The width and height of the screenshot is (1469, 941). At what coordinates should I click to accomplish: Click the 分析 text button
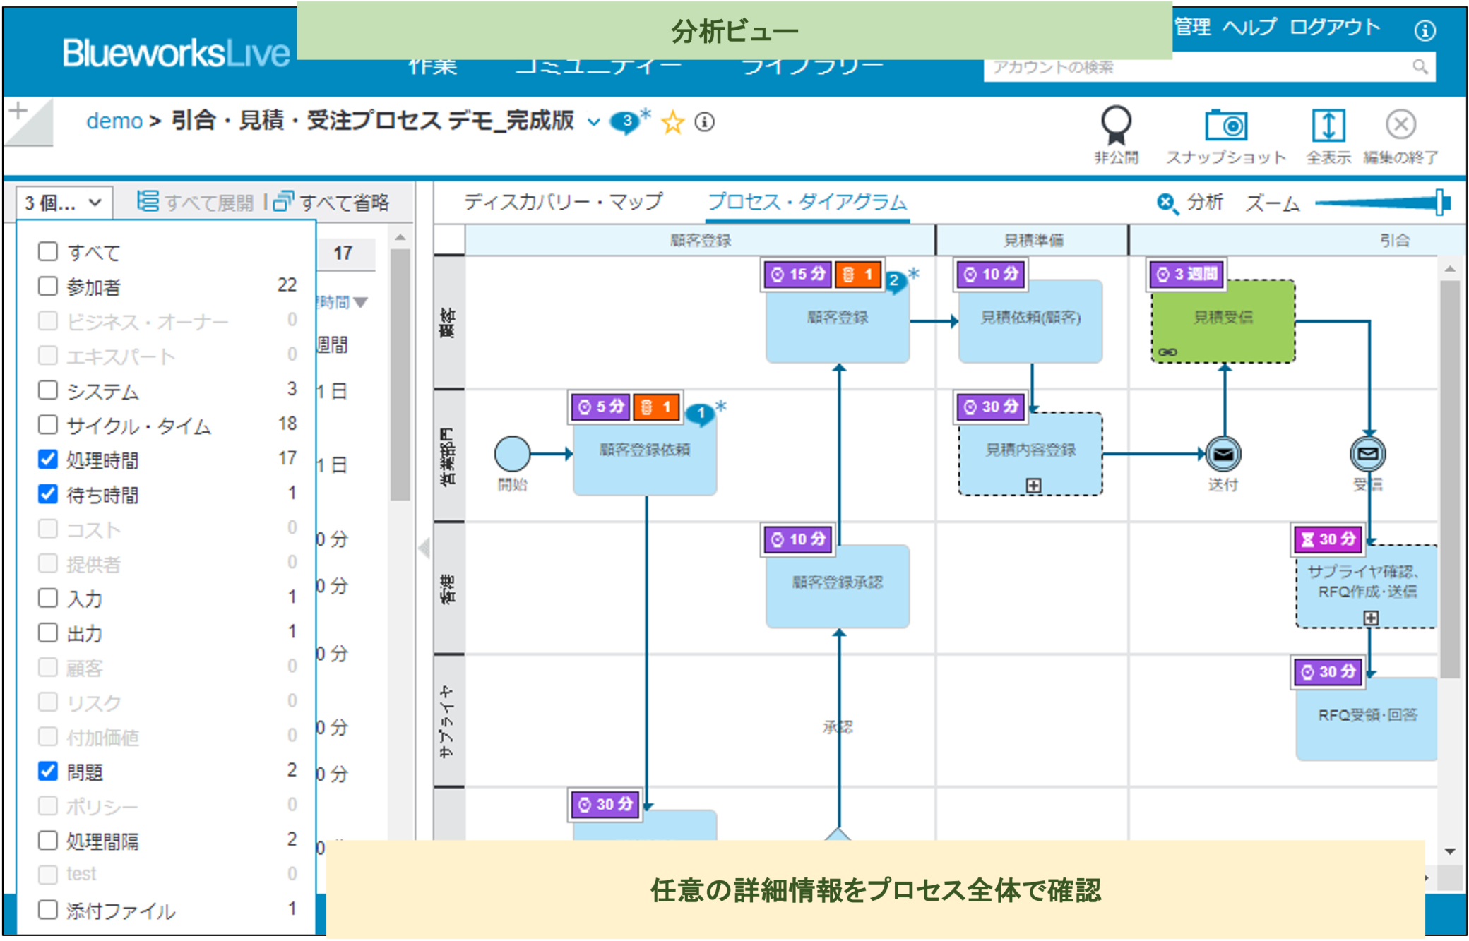coord(1204,203)
